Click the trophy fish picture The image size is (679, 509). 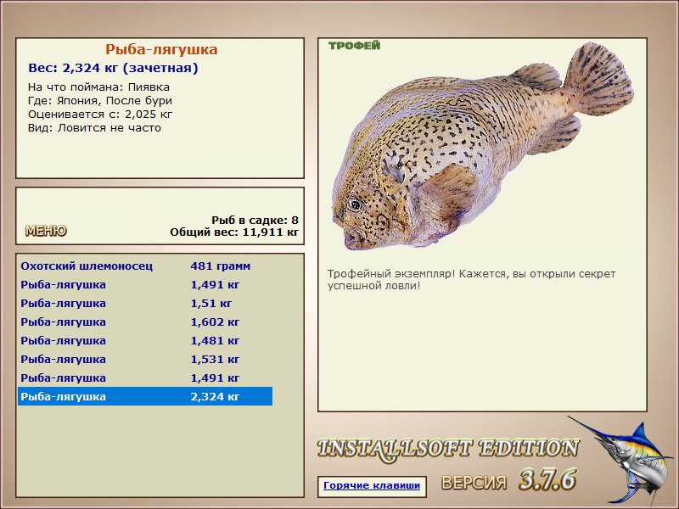pyautogui.click(x=483, y=146)
